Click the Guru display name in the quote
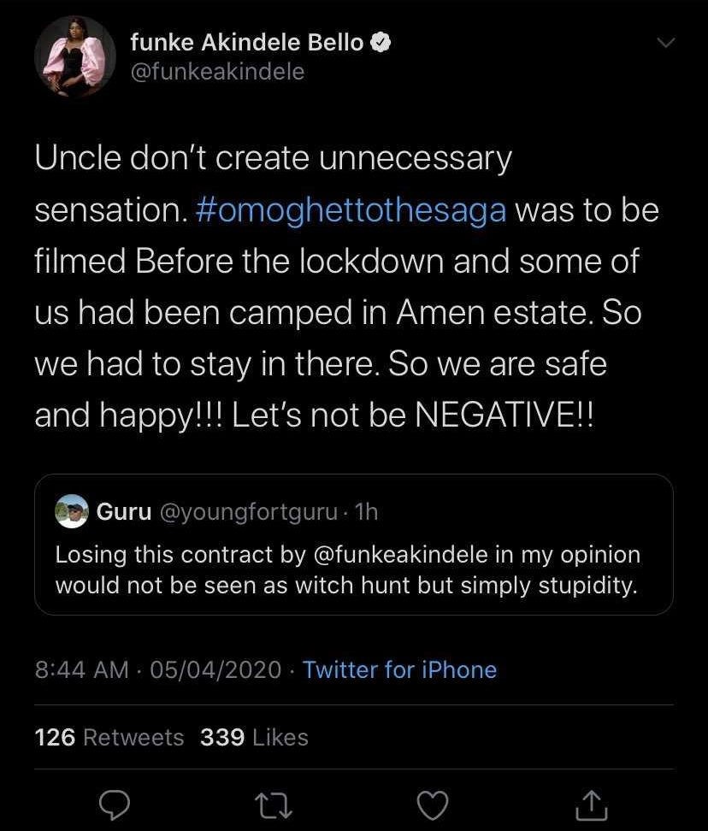This screenshot has height=831, width=708. point(124,511)
